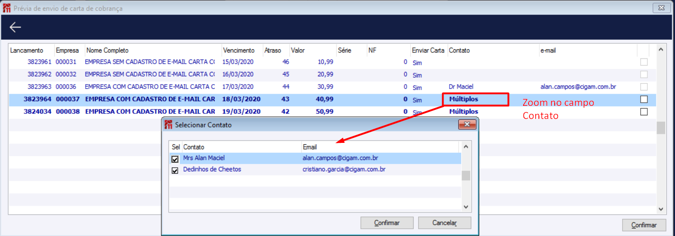Click the contact dialog scrollbar thumb

tap(466, 175)
